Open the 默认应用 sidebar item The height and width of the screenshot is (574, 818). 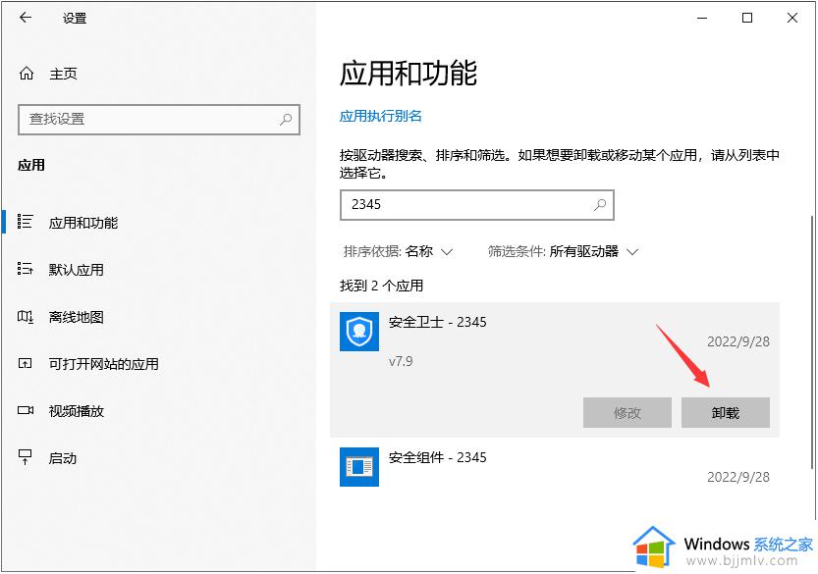[159, 270]
